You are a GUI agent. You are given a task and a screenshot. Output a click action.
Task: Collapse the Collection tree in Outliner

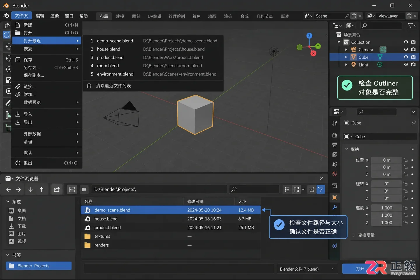[x=339, y=42]
